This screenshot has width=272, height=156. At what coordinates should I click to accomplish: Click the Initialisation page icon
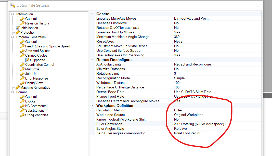point(18,28)
